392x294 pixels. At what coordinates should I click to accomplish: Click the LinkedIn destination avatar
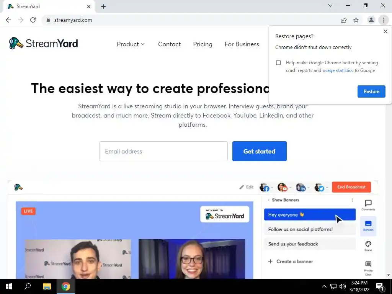click(x=301, y=187)
